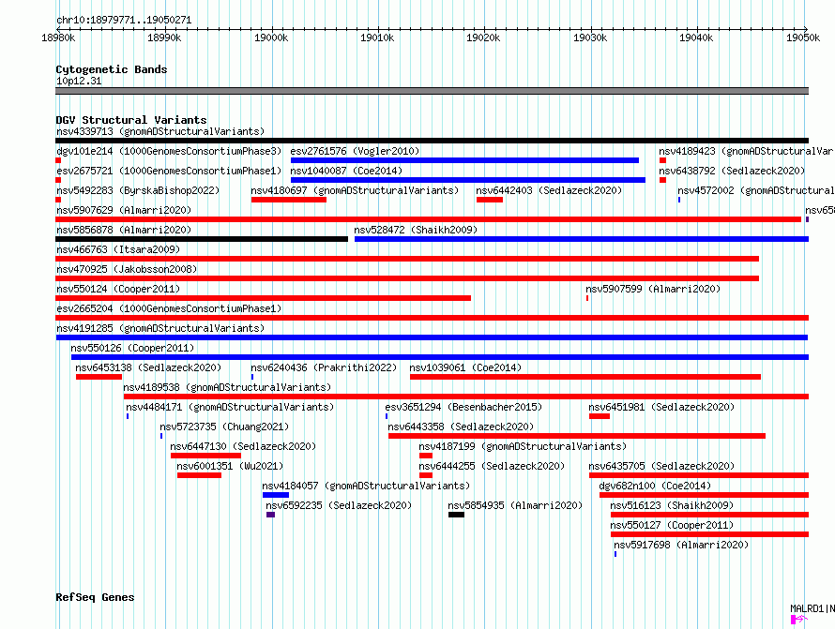Open the esv2675721 variant label

(169, 171)
